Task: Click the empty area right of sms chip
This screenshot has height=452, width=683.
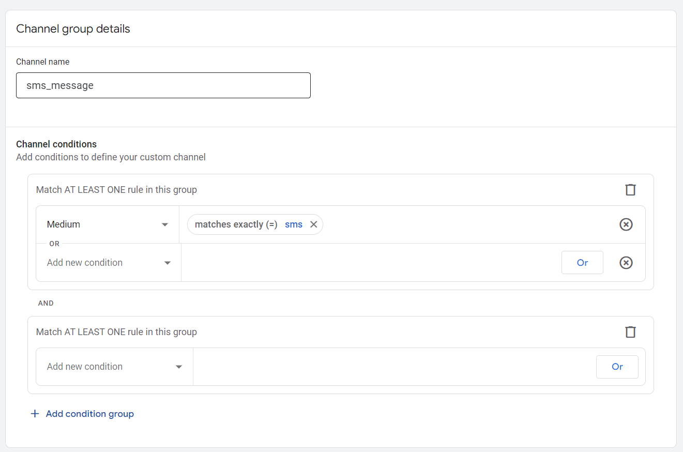Action: (x=465, y=224)
